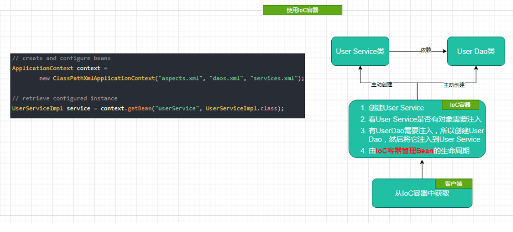Screen dimensions: 513x232
Task: Click the "retrieve configured instance" comment
Action: 64,98
